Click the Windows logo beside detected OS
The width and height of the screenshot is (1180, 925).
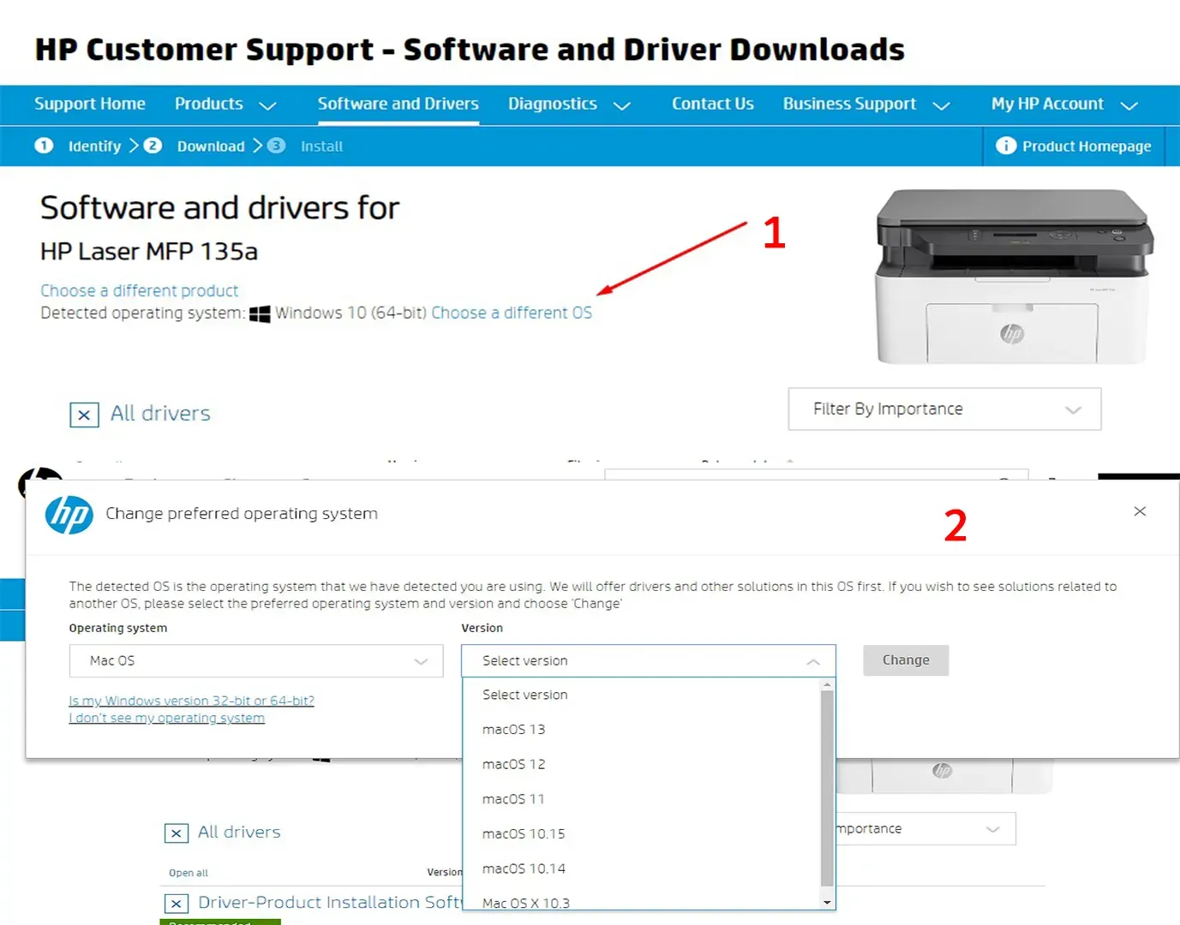tap(260, 314)
